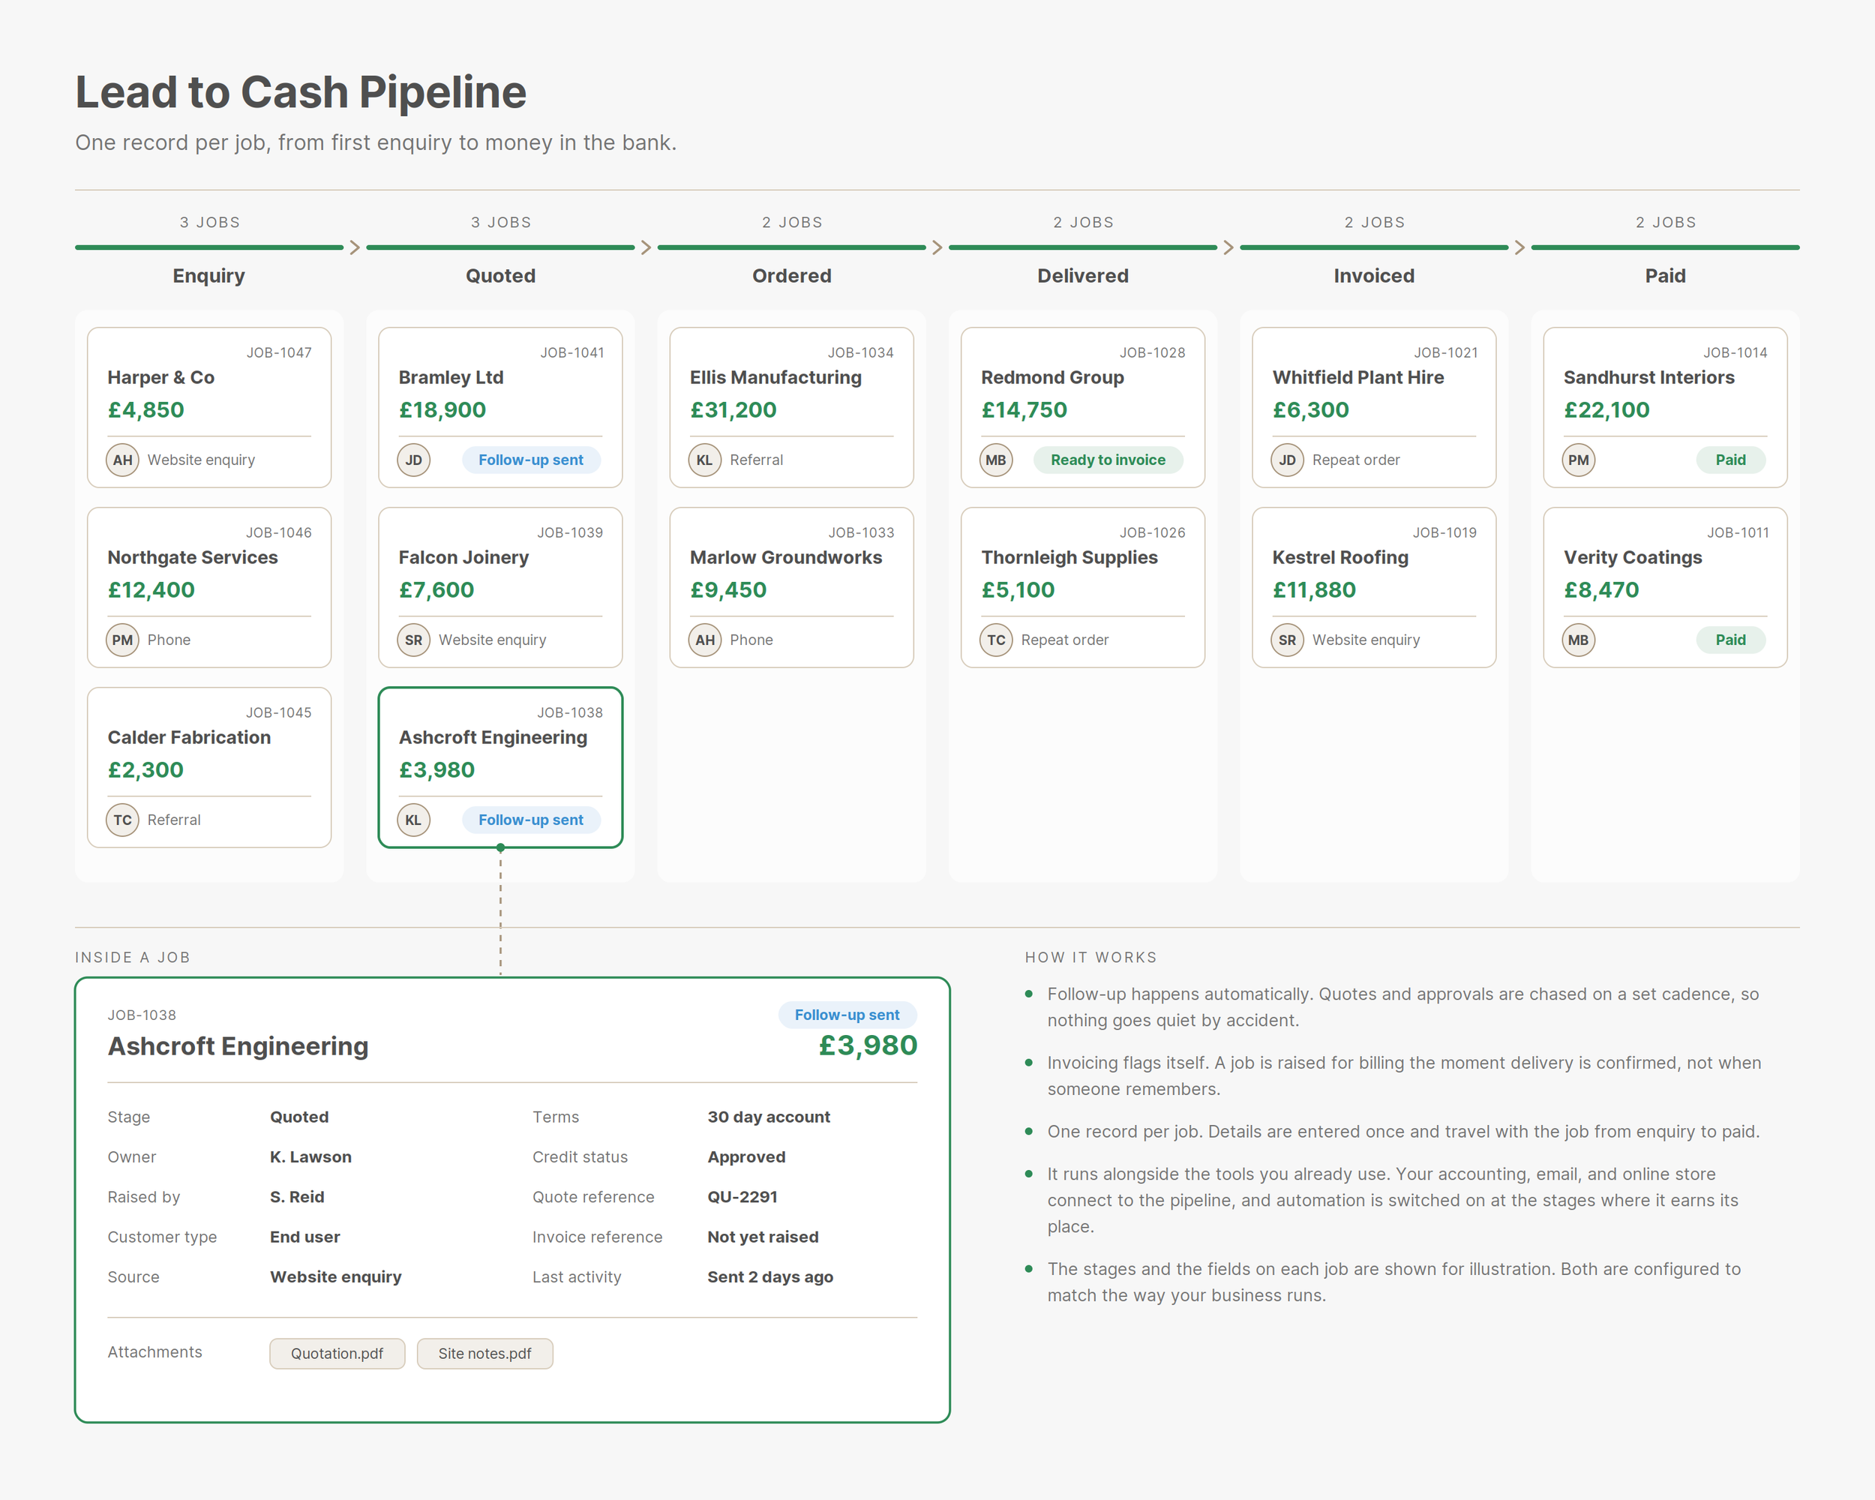Click Follow-up sent badge on Ashcroft Engineering pipeline card
1875x1500 pixels.
(x=531, y=820)
